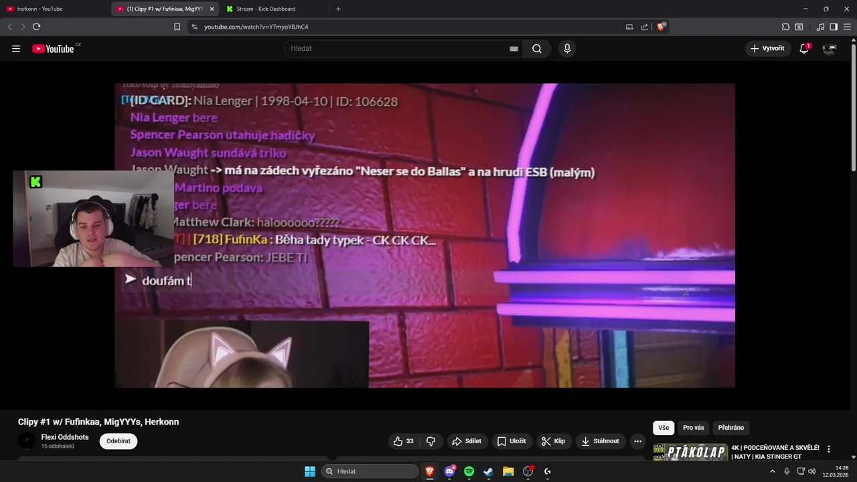Open the YouTube account avatar menu

coord(830,48)
